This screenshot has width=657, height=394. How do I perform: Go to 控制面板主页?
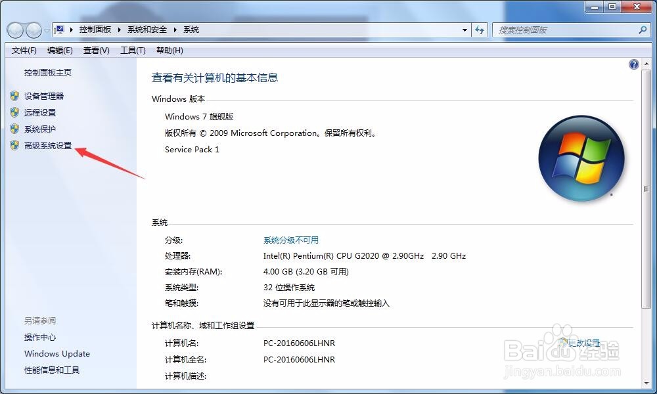48,73
